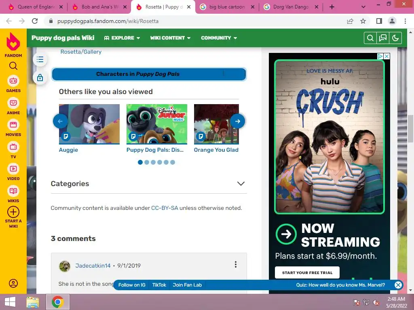Expand Characters in Puppy Dog Pals navbox

click(149, 74)
